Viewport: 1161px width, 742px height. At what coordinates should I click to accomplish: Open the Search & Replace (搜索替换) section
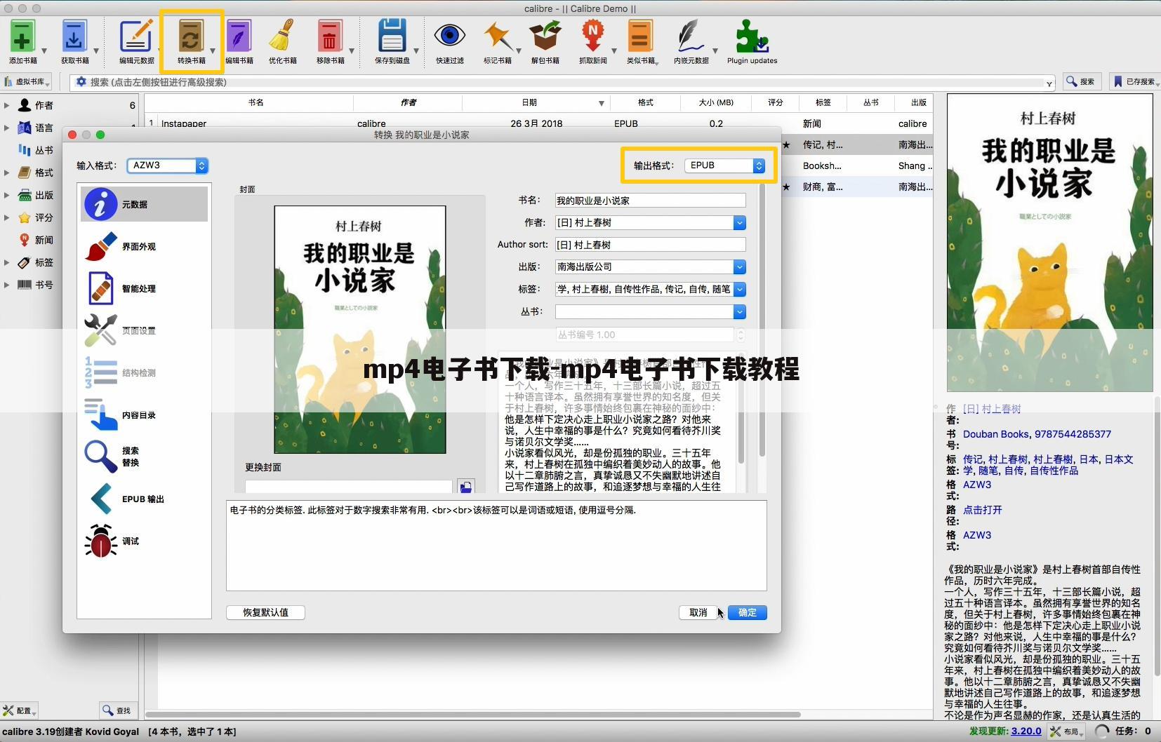[144, 457]
